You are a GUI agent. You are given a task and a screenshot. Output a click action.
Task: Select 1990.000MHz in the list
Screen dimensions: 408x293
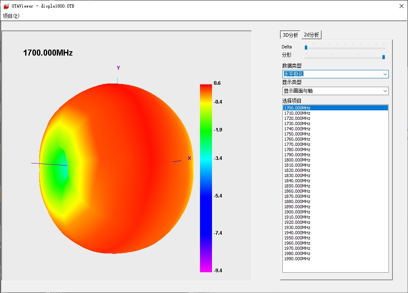(x=336, y=259)
